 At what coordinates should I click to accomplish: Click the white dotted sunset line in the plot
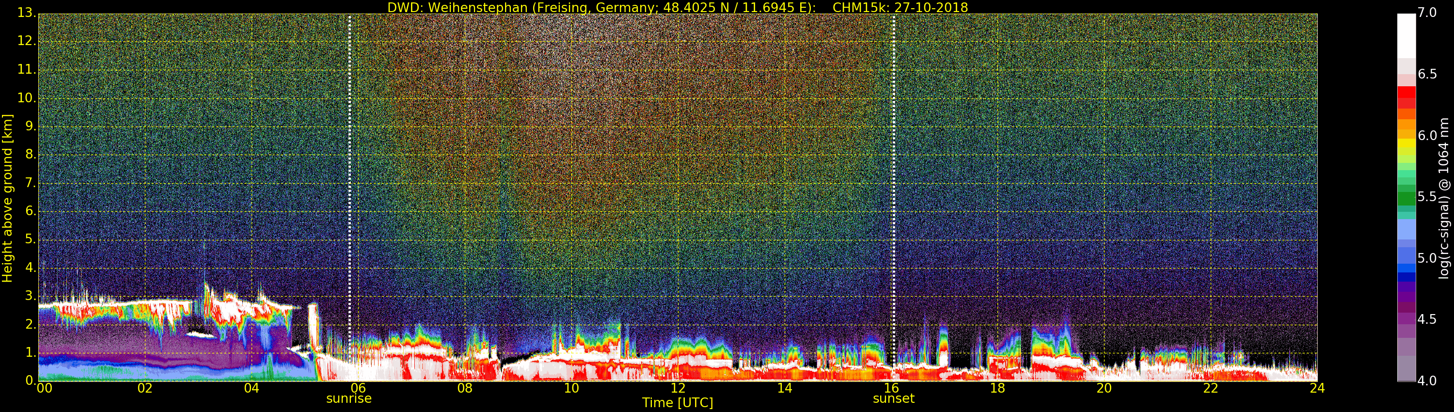point(894,169)
